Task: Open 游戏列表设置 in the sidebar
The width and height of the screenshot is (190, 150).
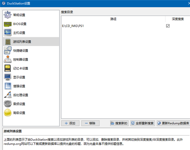Action: tap(22, 42)
